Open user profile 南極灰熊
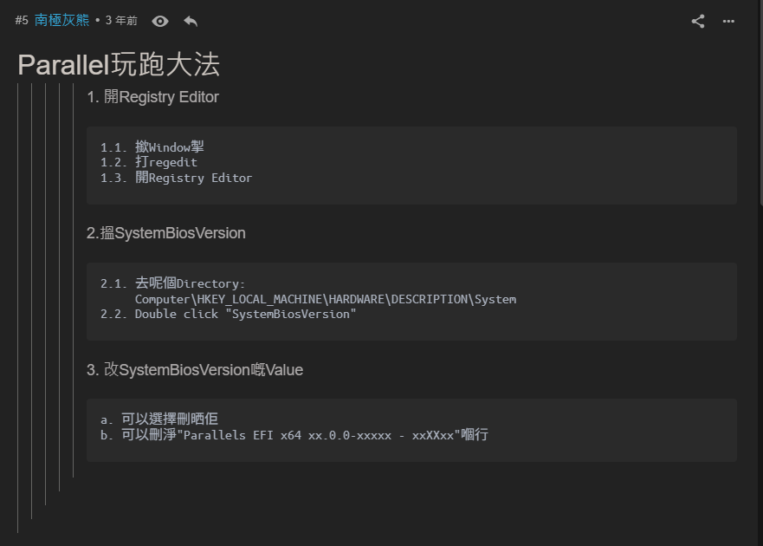This screenshot has height=546, width=763. (61, 20)
